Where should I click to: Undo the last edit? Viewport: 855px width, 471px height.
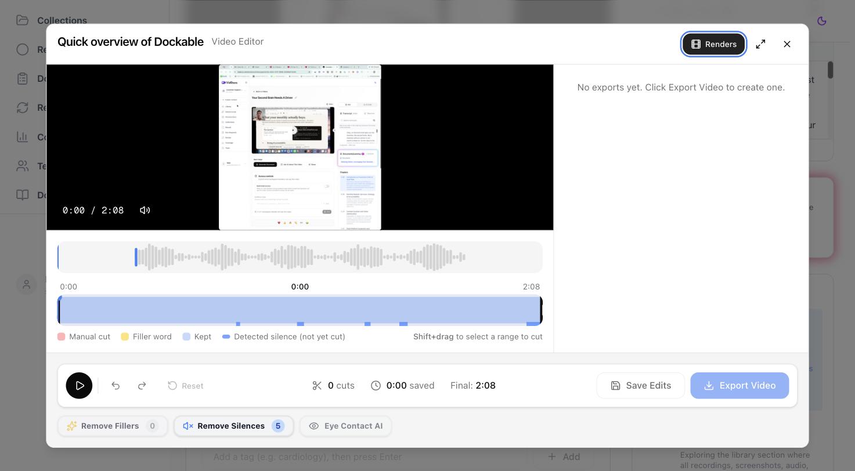pos(116,386)
